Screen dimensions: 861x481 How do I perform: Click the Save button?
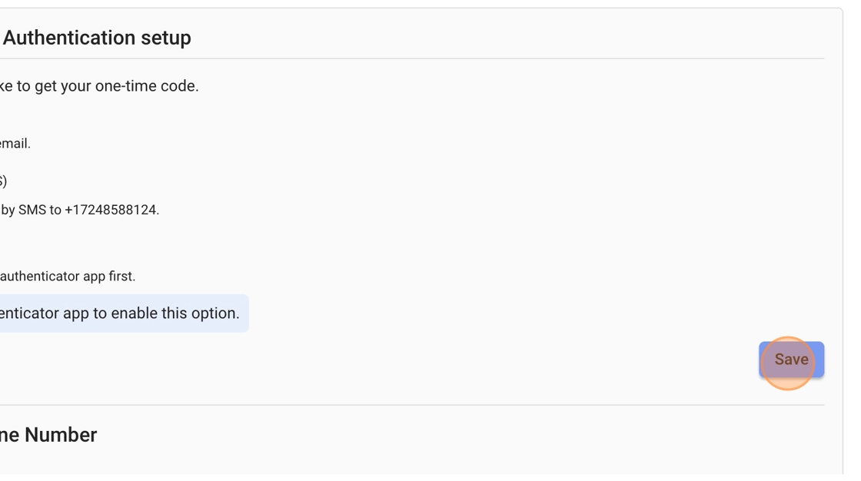coord(791,360)
